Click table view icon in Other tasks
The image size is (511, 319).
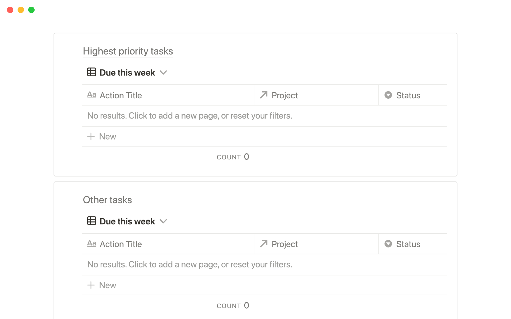[x=91, y=221]
